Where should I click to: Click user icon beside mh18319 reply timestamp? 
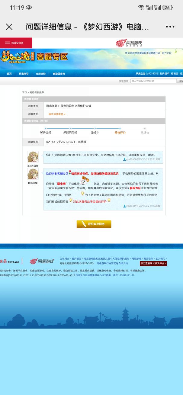(124, 206)
